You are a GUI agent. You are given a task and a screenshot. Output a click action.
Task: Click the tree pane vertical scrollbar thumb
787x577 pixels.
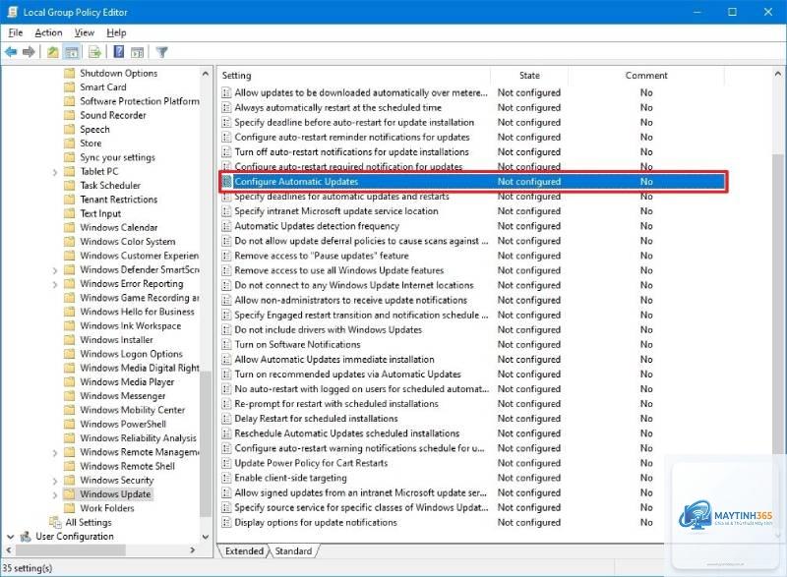(206, 444)
